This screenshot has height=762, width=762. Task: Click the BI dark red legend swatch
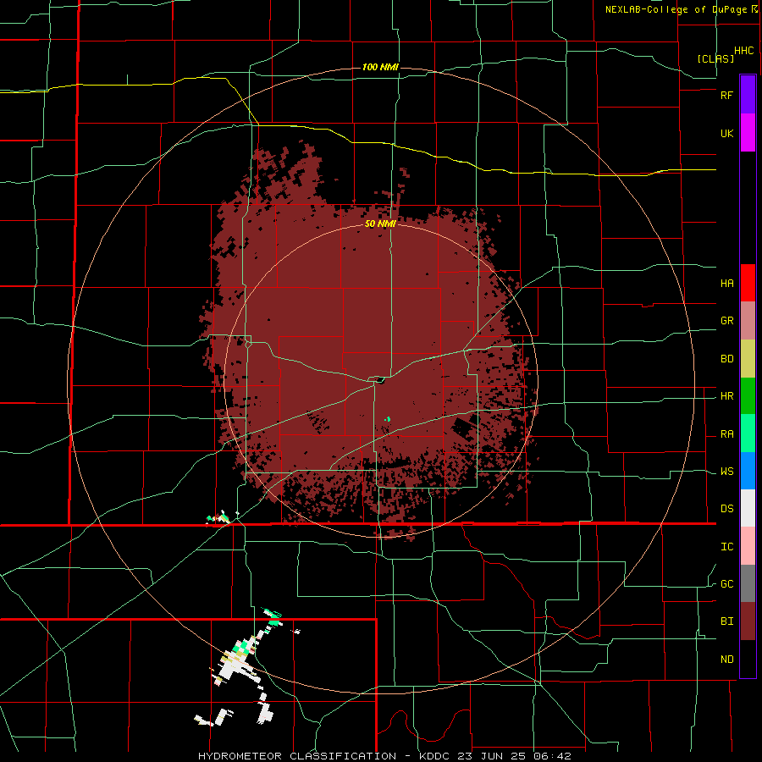coord(748,621)
